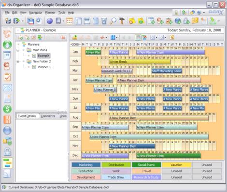
Task: Select the Research & Study category swatch
Action: 146,177
